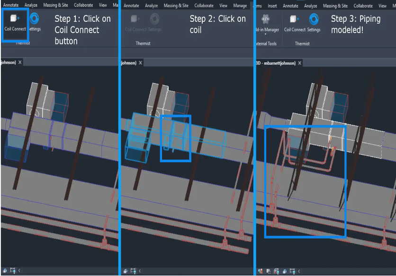Open Worksharing Display in the right view bar
The image size is (396, 276).
pos(261,271)
